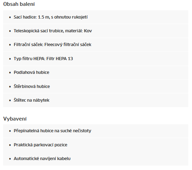Select the 'Štětec na nábytek' item
This screenshot has height=170, width=192.
point(96,100)
